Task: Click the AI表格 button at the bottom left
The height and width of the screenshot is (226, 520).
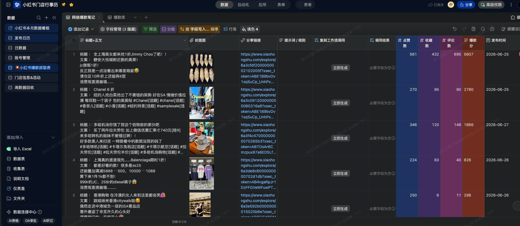Action: point(14,221)
